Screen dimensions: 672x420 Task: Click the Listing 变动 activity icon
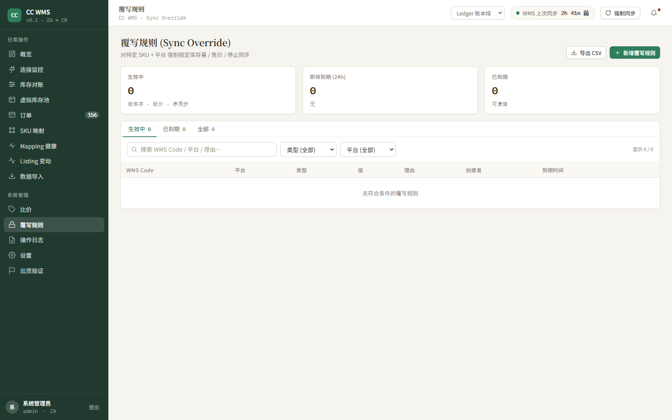click(12, 161)
